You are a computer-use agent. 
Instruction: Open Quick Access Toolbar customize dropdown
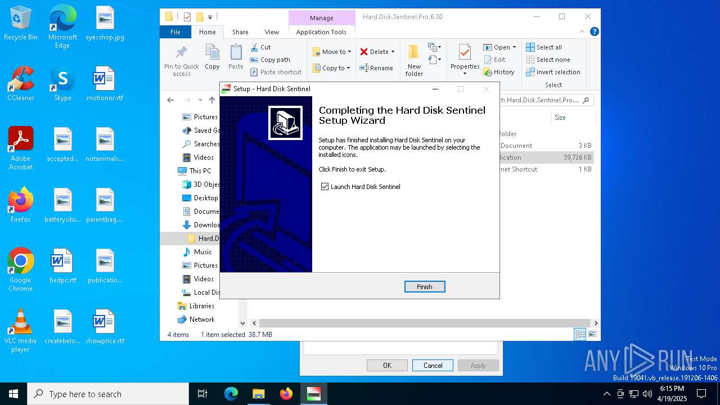pos(210,17)
